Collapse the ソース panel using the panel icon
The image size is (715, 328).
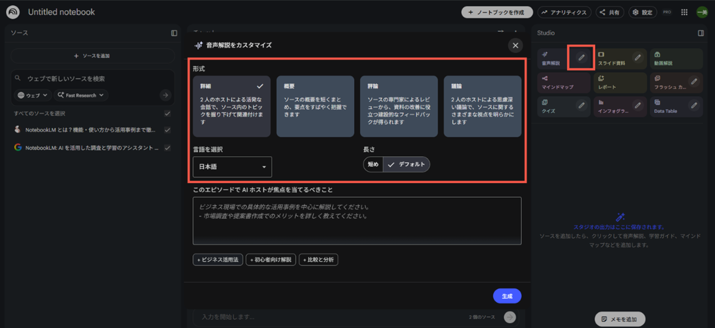click(x=174, y=33)
